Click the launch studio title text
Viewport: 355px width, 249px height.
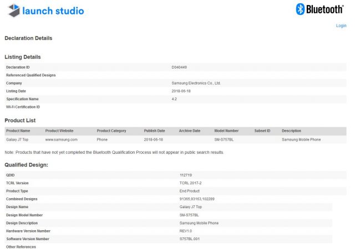click(x=54, y=11)
